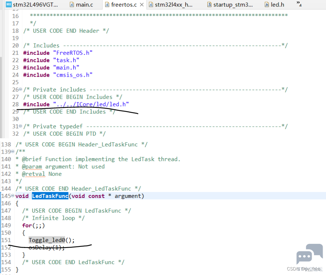
Task: Click the led.h header file icon
Action: pos(267,5)
